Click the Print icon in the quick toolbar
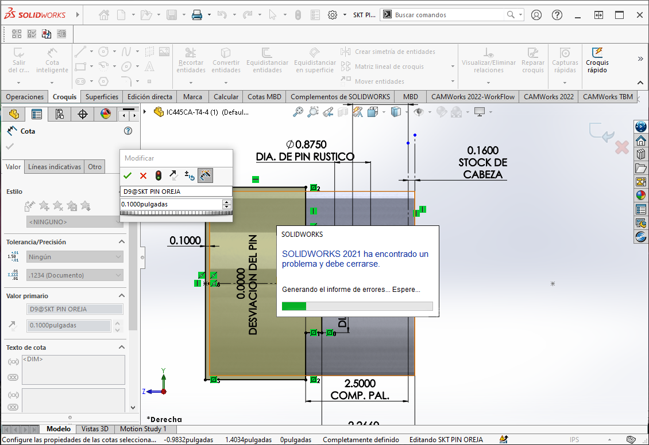649x445 pixels. [197, 15]
